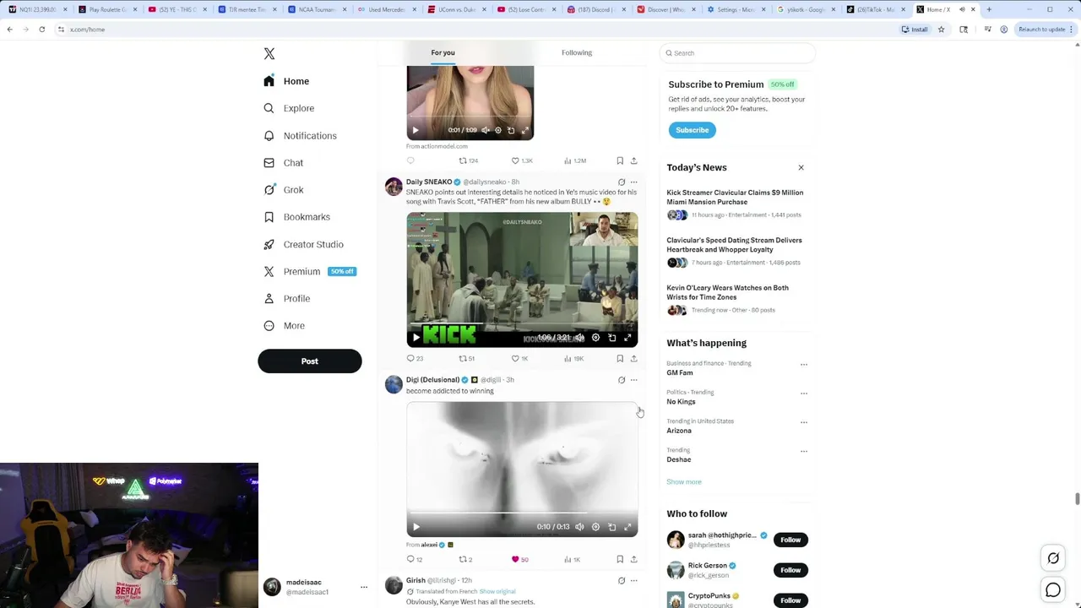Open the floating Grok button

point(1053,558)
